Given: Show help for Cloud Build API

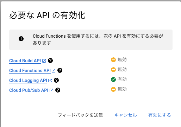Looking at the screenshot, I should 50,61.
